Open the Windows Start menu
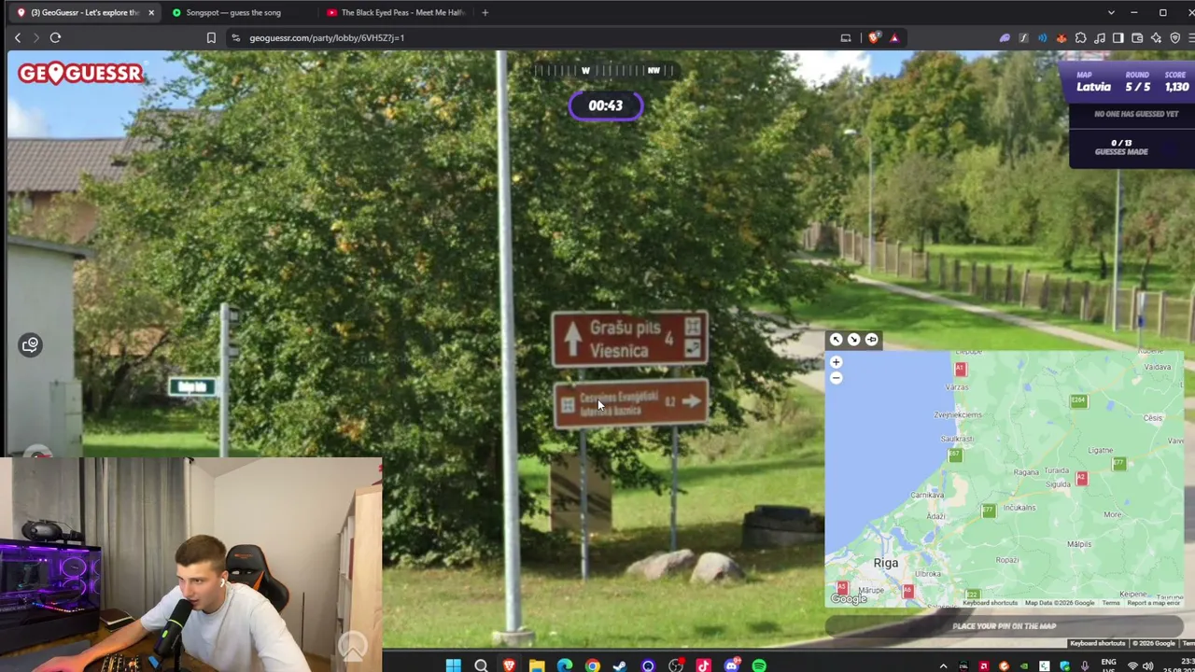1195x672 pixels. [x=453, y=665]
